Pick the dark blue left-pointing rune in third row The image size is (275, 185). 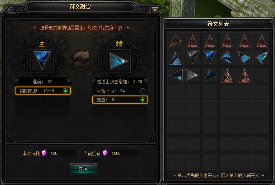(176, 75)
